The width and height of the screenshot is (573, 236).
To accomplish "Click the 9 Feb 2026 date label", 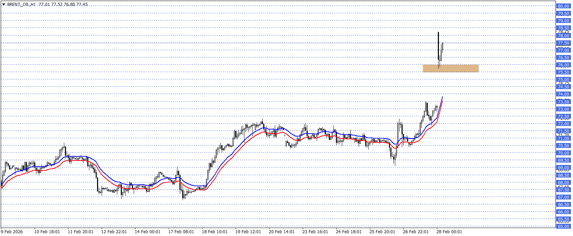I will click(12, 232).
